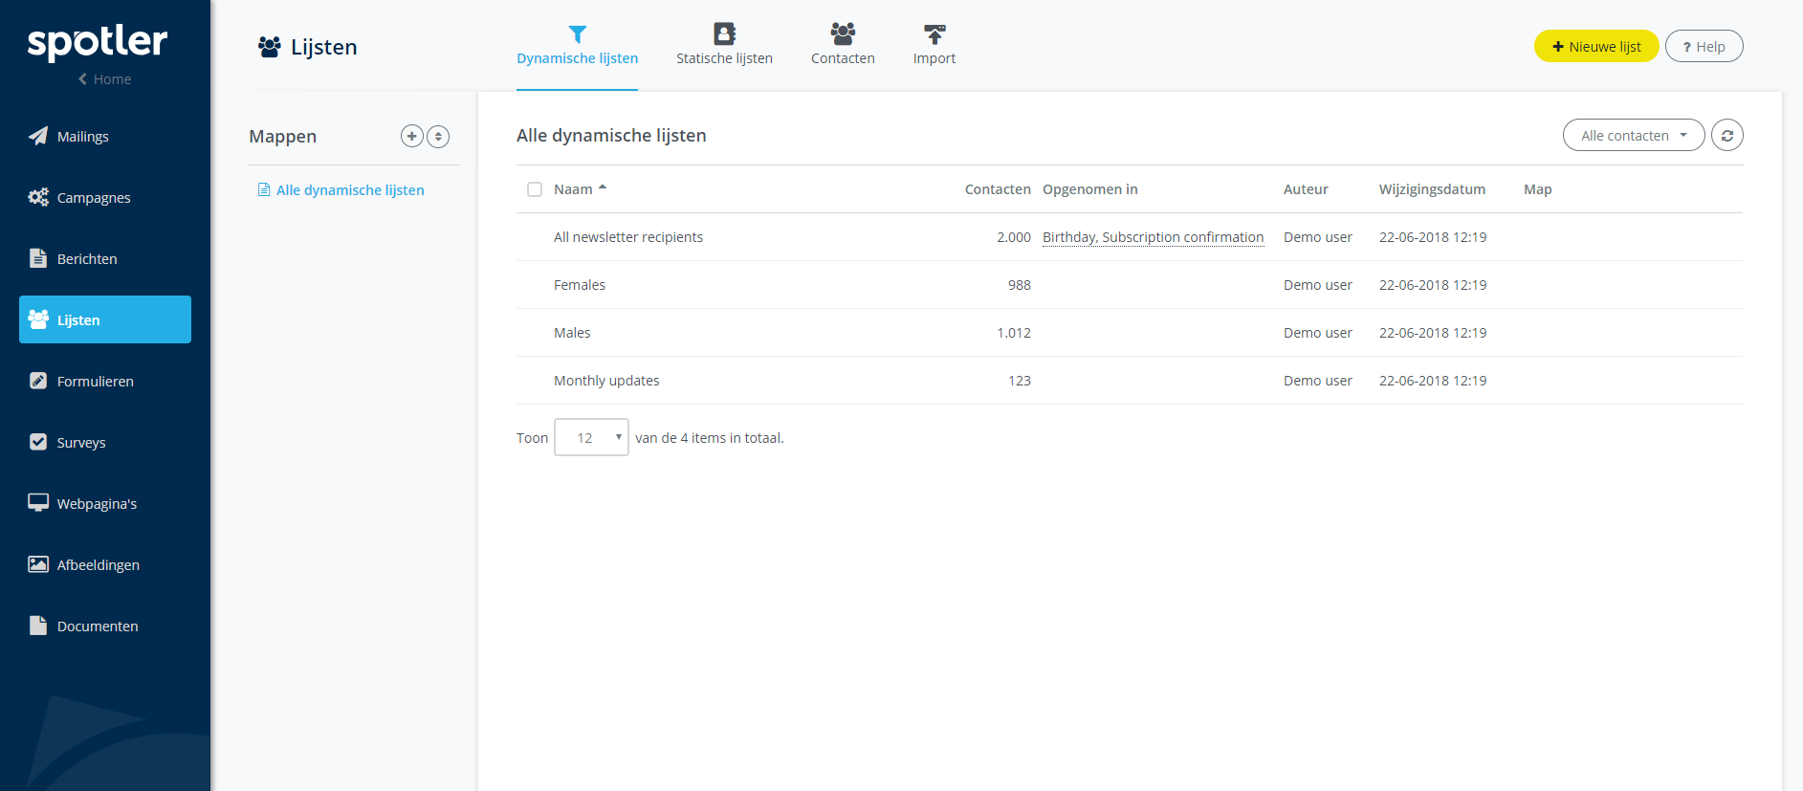The height and width of the screenshot is (791, 1803).
Task: Open Alle contacten dropdown
Action: click(x=1634, y=136)
